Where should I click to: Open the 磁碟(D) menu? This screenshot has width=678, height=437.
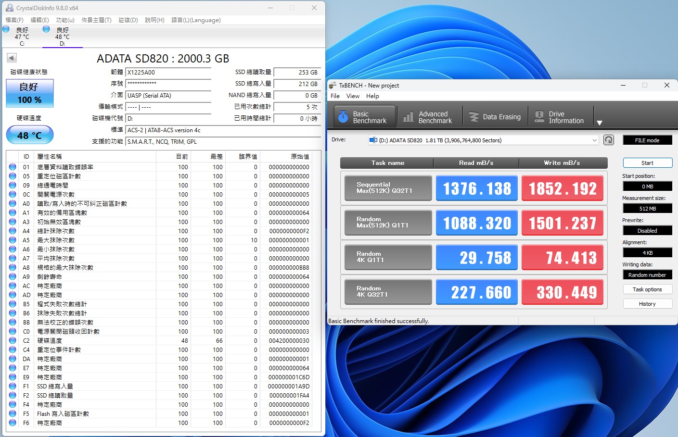(x=128, y=20)
